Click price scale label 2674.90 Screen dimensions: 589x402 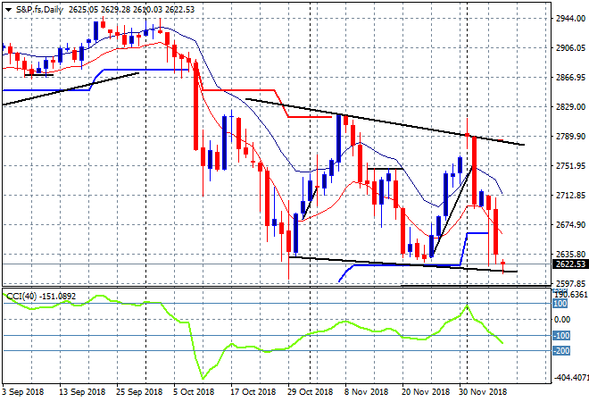click(570, 224)
